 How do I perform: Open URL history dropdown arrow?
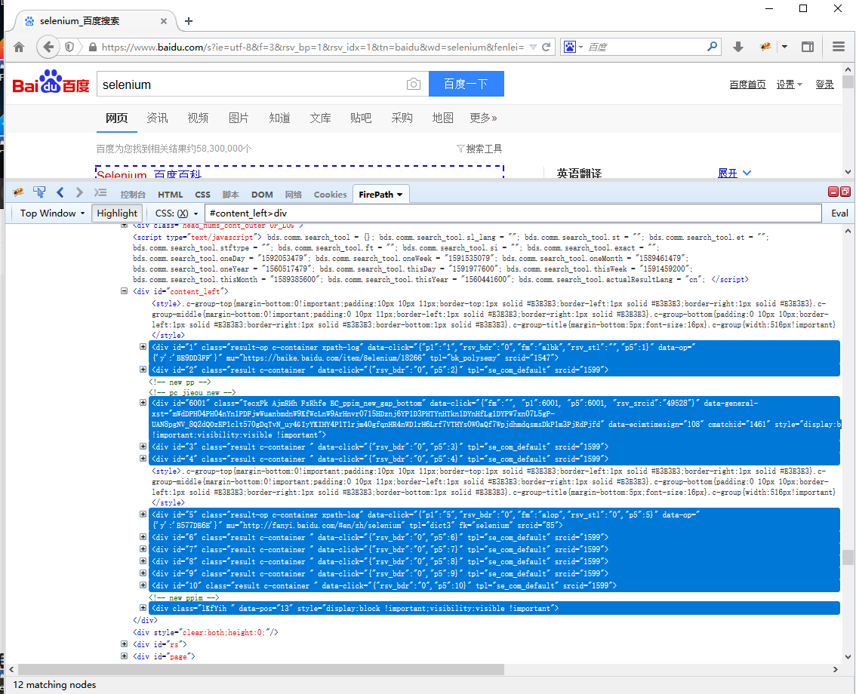[x=533, y=47]
